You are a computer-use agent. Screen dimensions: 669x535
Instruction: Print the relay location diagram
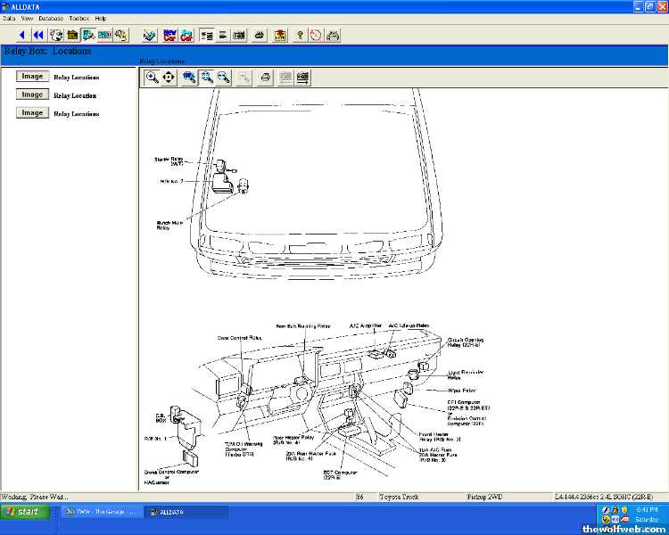(x=265, y=78)
